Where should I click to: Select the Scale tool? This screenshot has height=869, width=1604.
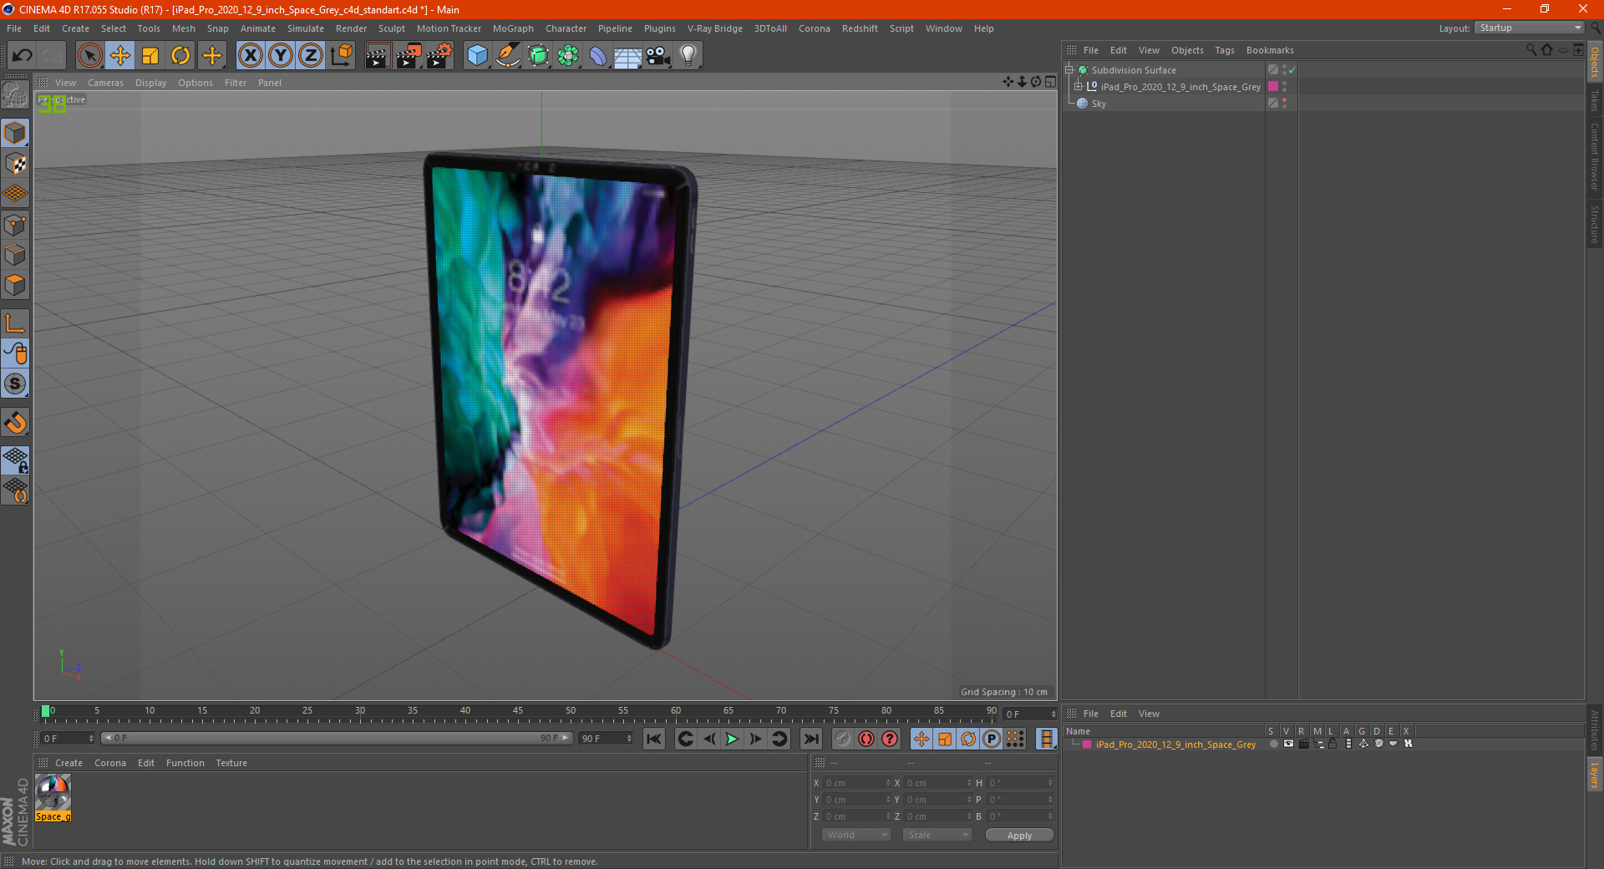click(150, 56)
